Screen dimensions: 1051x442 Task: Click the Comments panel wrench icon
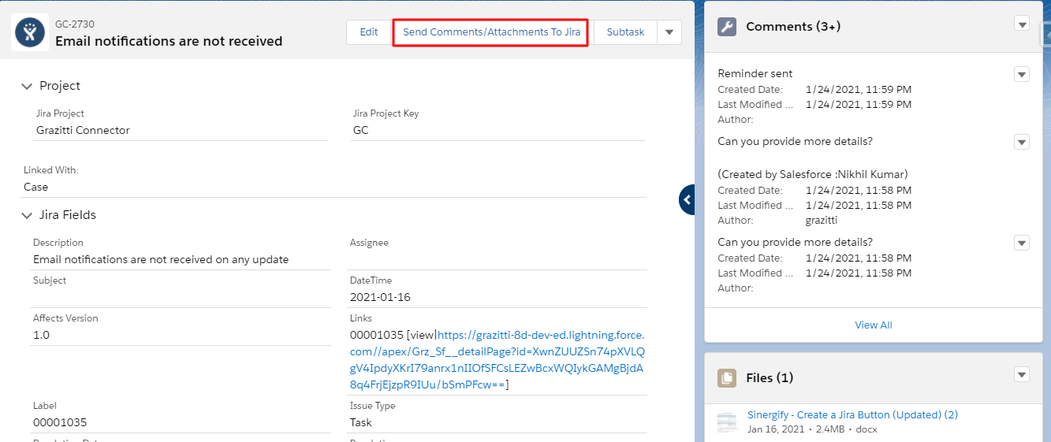727,27
